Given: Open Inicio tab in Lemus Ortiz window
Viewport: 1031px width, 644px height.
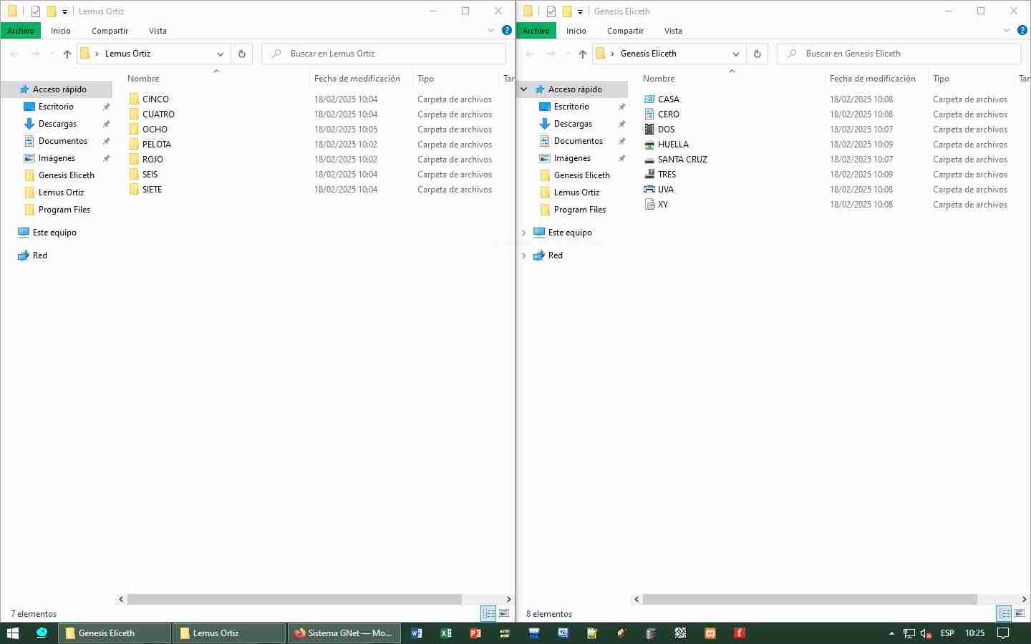Looking at the screenshot, I should 61,31.
